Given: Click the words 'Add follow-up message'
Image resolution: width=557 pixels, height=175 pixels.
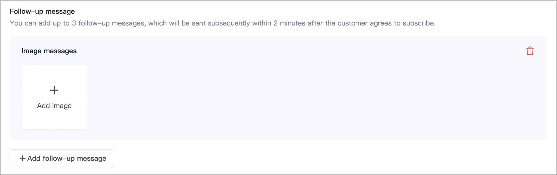Looking at the screenshot, I should 67,159.
